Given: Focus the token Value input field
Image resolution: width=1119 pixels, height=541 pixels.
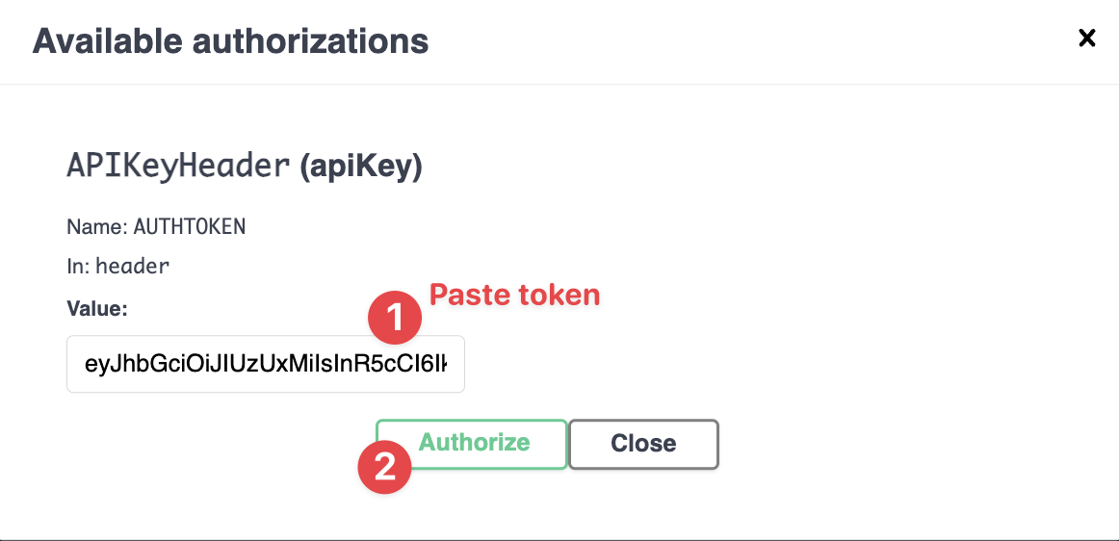Looking at the screenshot, I should (x=266, y=364).
